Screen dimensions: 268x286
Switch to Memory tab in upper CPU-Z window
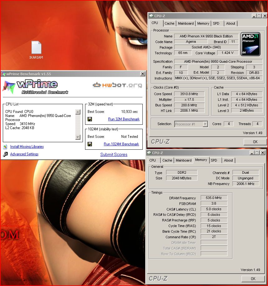tap(203, 23)
